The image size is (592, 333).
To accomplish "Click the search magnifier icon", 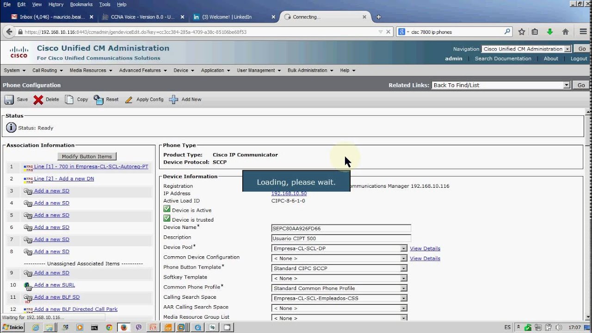I will pyautogui.click(x=507, y=32).
